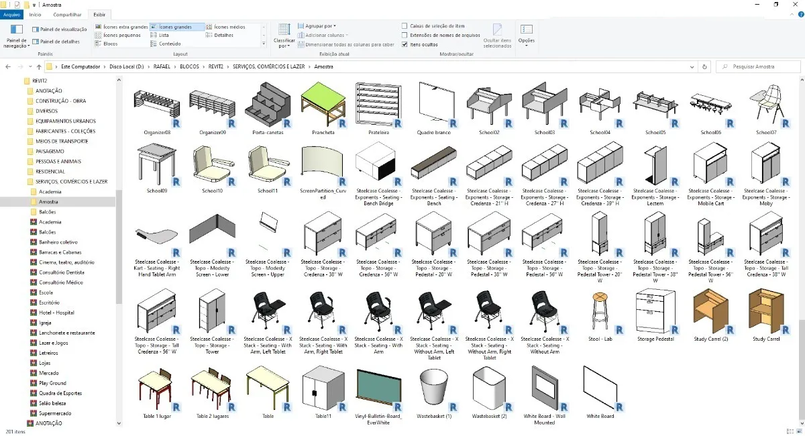Select the Table 2 lugares file
805x436 pixels.
coord(213,393)
